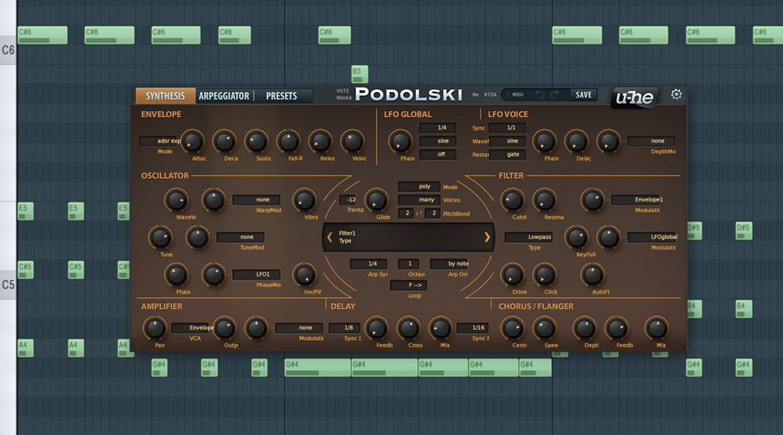Click the filter Cutoff knob
783x435 pixels.
[x=513, y=200]
